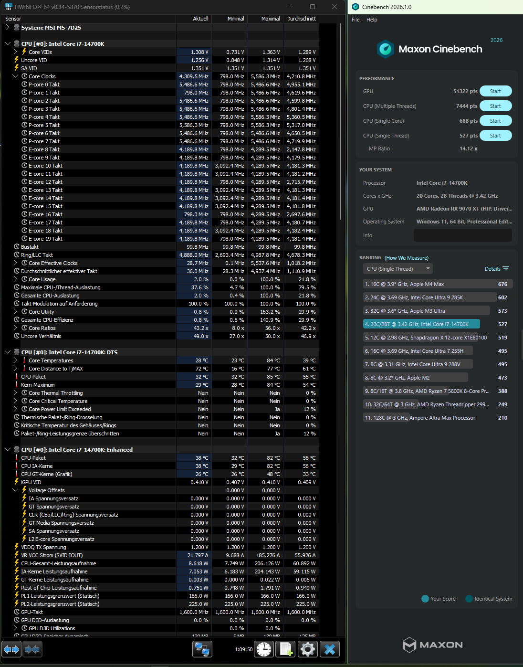Toggle the Your Score legend indicator
Image resolution: width=523 pixels, height=667 pixels.
[425, 598]
